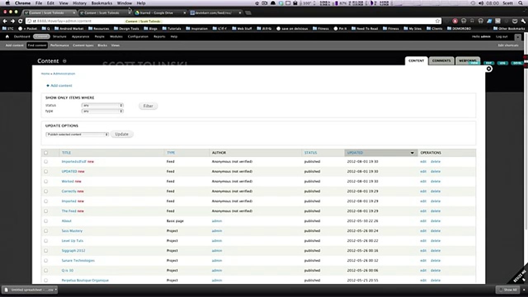Tick the checkbox for The Feed row
This screenshot has width=528, height=297.
[46, 211]
